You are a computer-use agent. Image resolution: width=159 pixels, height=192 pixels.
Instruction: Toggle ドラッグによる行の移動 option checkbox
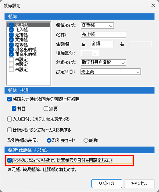coord(9,161)
